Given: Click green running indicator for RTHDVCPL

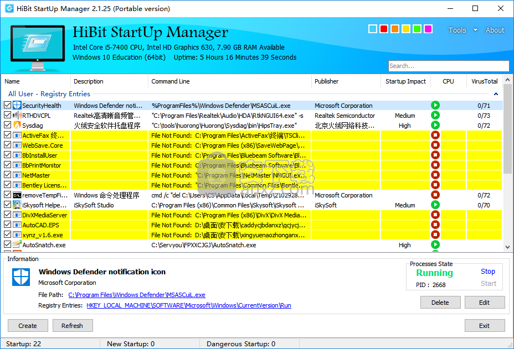Looking at the screenshot, I should pyautogui.click(x=435, y=115).
